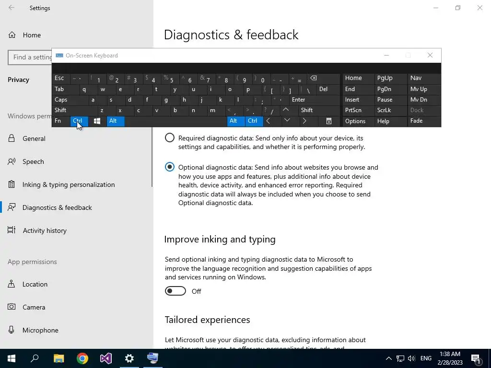The image size is (491, 368).
Task: Click On-Screen Keyboard icon in taskbar
Action: [x=153, y=358]
